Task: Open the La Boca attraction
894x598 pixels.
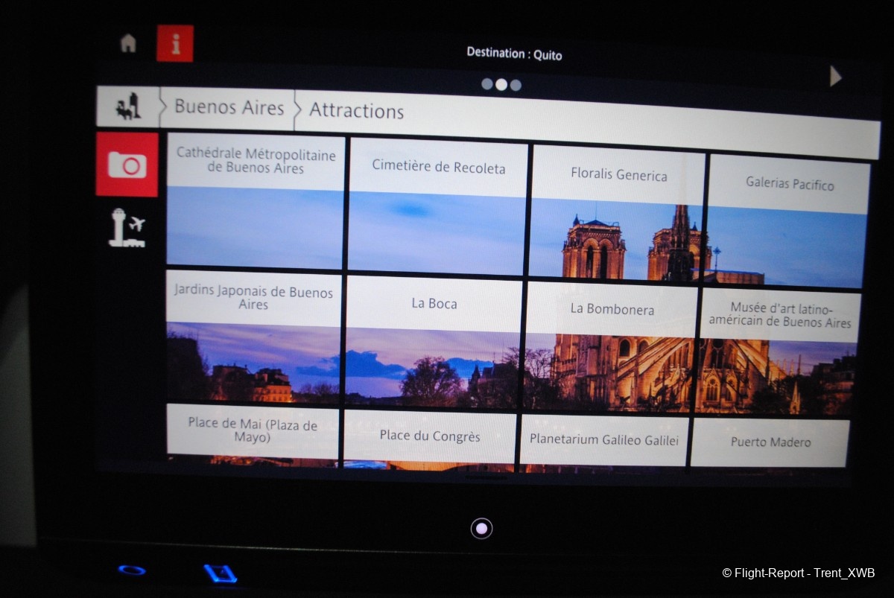Action: tap(434, 339)
